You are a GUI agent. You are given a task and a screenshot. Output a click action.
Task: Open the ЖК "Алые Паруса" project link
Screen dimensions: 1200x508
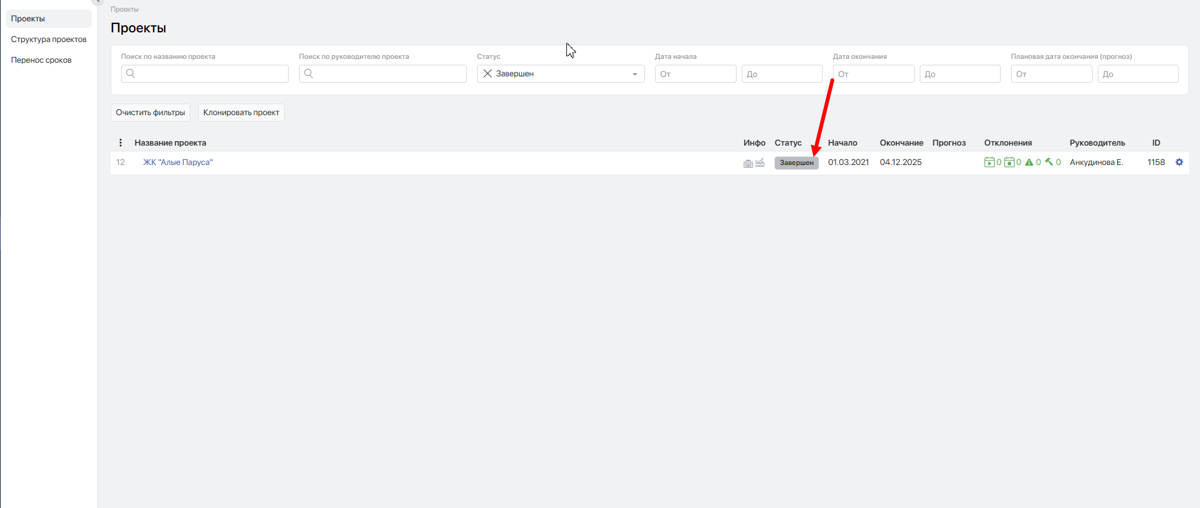click(x=178, y=162)
